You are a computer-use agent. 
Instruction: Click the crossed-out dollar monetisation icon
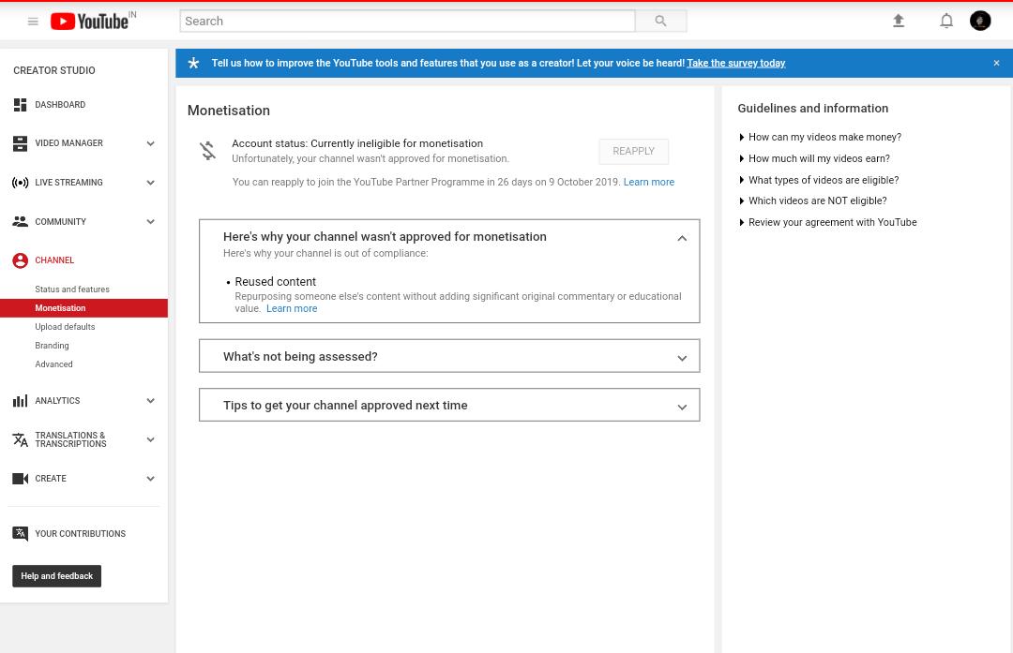tap(207, 150)
